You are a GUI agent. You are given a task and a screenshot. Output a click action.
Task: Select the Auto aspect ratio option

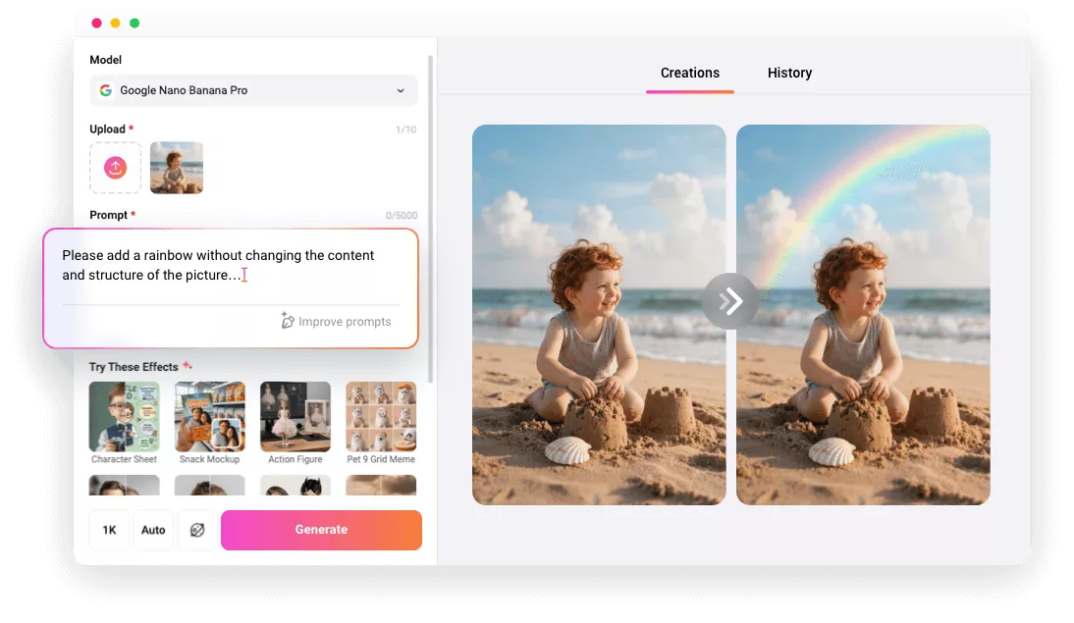(x=153, y=530)
